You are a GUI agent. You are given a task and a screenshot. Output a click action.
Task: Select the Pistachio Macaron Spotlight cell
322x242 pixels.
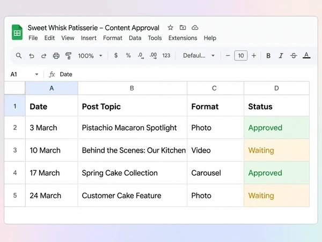click(132, 127)
